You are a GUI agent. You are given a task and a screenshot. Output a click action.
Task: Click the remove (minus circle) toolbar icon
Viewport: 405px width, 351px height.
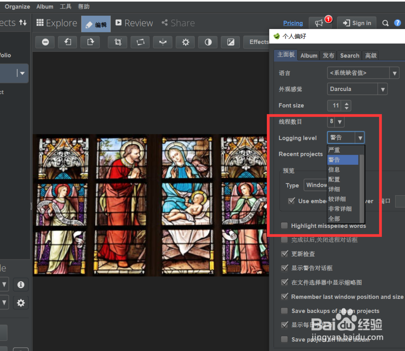[45, 42]
